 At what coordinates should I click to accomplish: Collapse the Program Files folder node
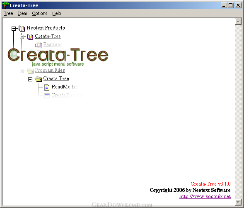click(x=22, y=71)
